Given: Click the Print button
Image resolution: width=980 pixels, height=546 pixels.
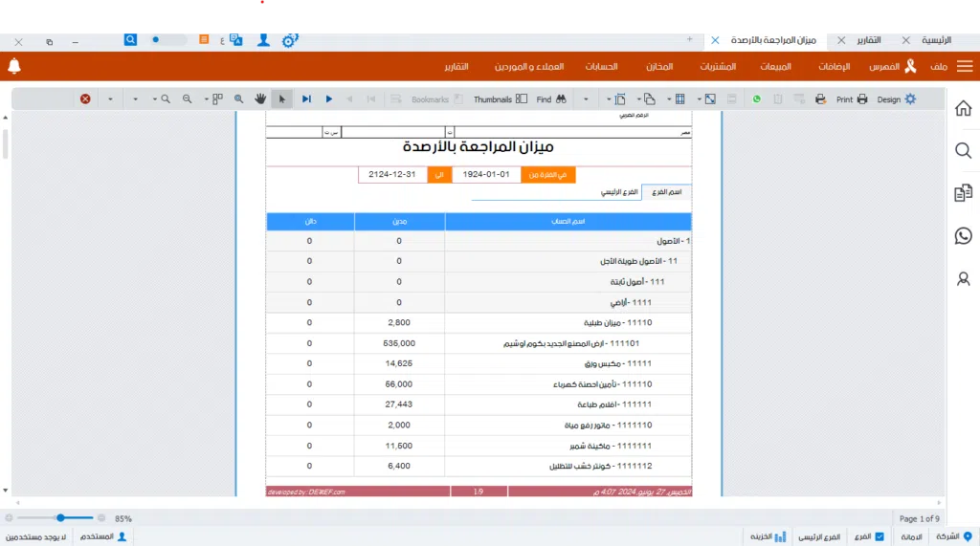Looking at the screenshot, I should 852,99.
